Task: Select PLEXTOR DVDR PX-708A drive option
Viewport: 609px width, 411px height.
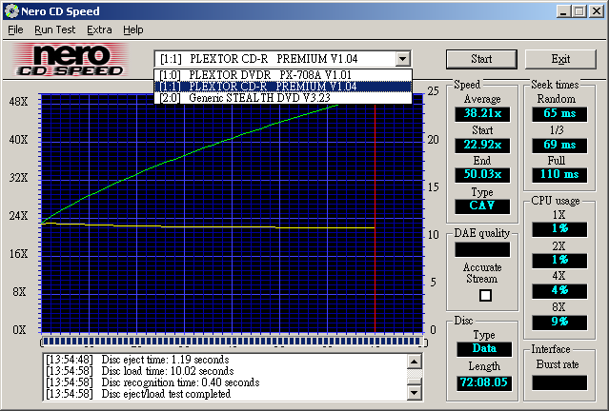Action: coord(283,74)
